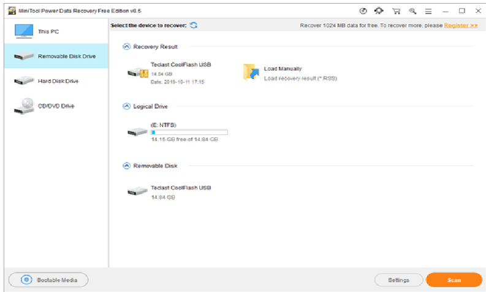This screenshot has width=486, height=292.
Task: Click the (E: NTFS) drive label
Action: tap(164, 125)
